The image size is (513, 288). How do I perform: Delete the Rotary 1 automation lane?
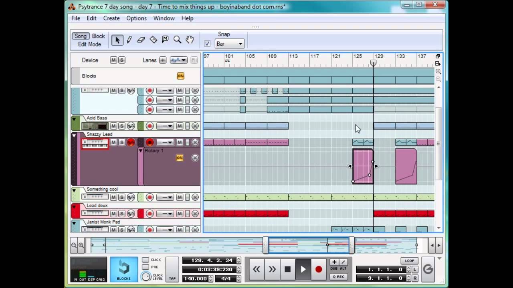click(195, 158)
